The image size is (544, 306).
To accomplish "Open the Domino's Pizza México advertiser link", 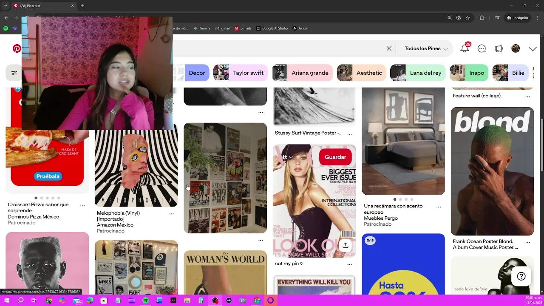I will pos(34,217).
